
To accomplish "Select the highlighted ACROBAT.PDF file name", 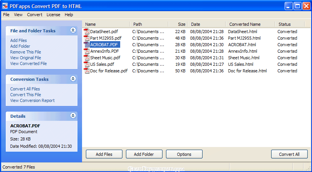I will point(105,45).
